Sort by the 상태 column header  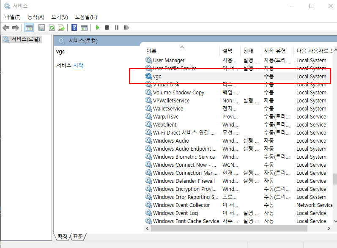(x=251, y=51)
